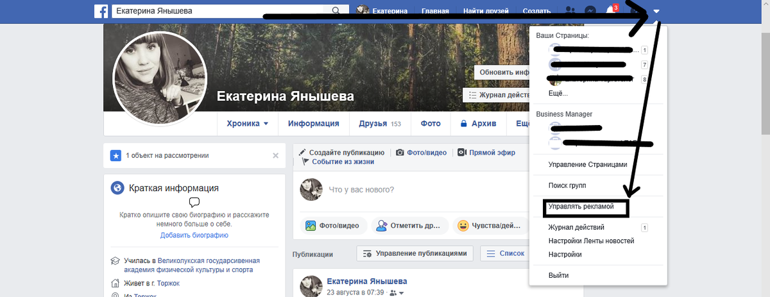770x297 pixels.
Task: Click the lock icon on Архив tab
Action: pos(463,123)
